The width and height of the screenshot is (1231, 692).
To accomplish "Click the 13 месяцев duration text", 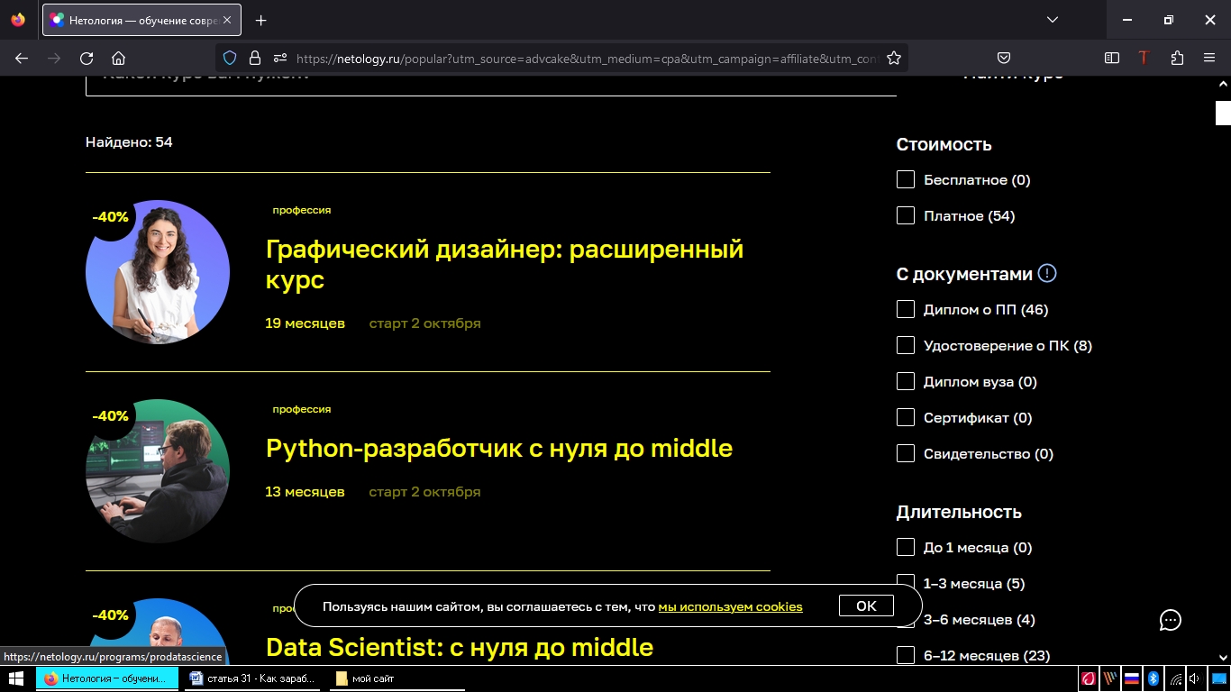I will (305, 491).
